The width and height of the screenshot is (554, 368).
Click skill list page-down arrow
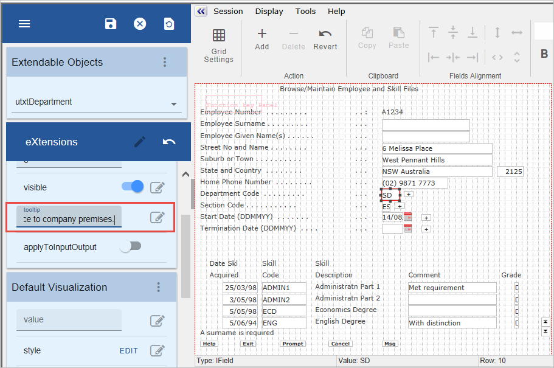545,332
